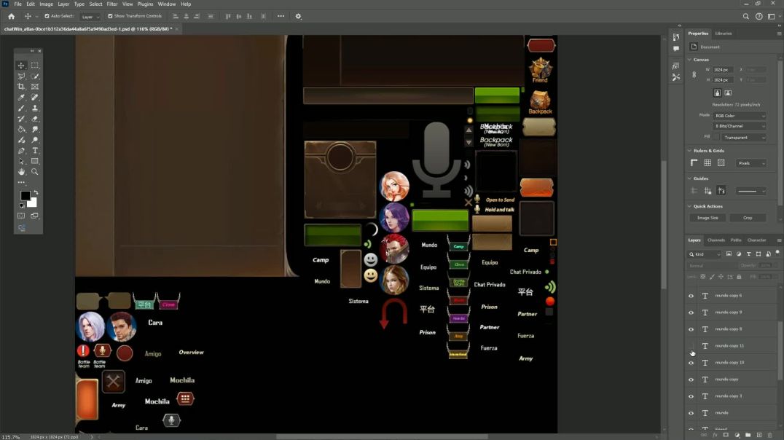Image resolution: width=784 pixels, height=440 pixels.
Task: Select the Horizontal Type tool
Action: click(x=35, y=151)
